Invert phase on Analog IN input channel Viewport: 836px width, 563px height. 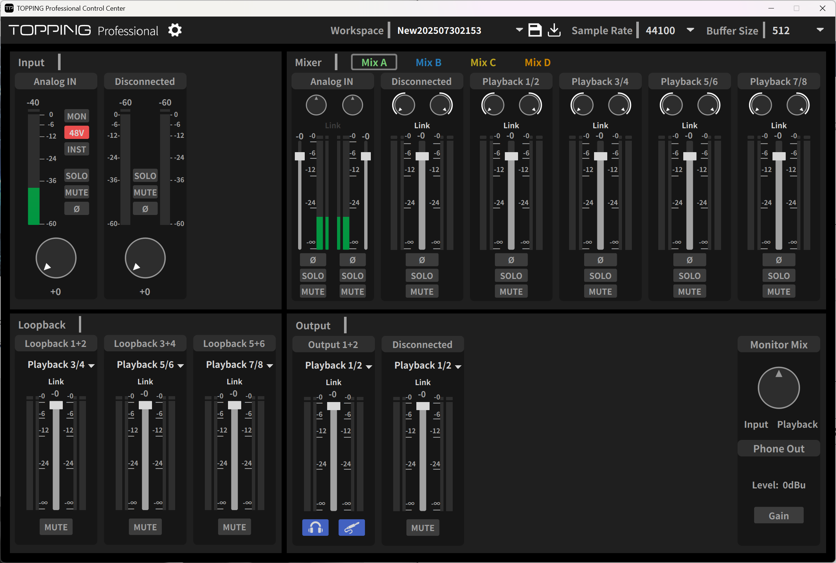[76, 209]
